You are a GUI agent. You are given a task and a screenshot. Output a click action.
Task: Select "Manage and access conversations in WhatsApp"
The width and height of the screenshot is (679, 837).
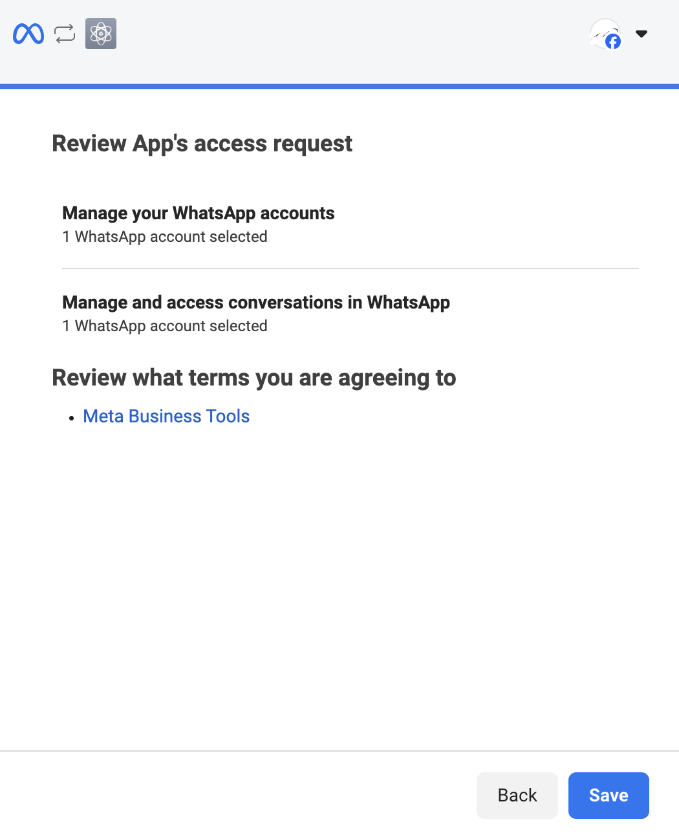tap(256, 303)
